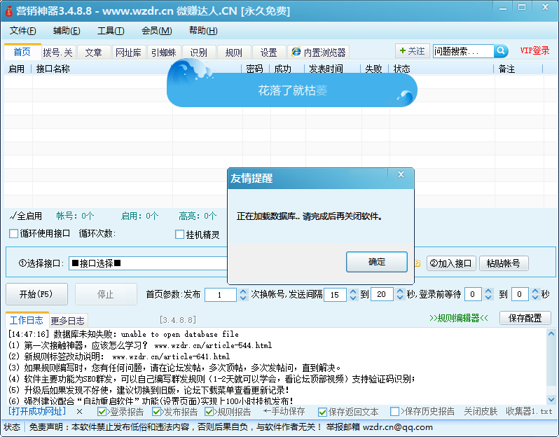Switch to the 引蜘蛛 tab
This screenshot has height=437, width=559.
tap(164, 53)
